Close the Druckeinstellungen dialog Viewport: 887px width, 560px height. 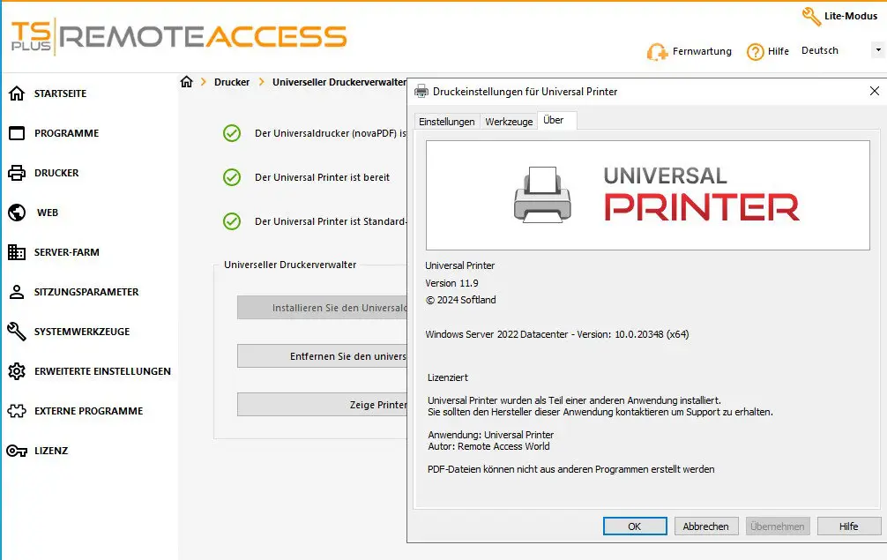[x=875, y=91]
